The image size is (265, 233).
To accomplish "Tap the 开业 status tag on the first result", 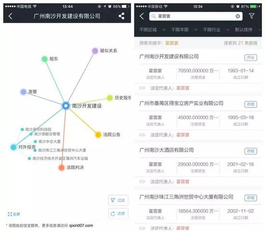I will coord(251,57).
